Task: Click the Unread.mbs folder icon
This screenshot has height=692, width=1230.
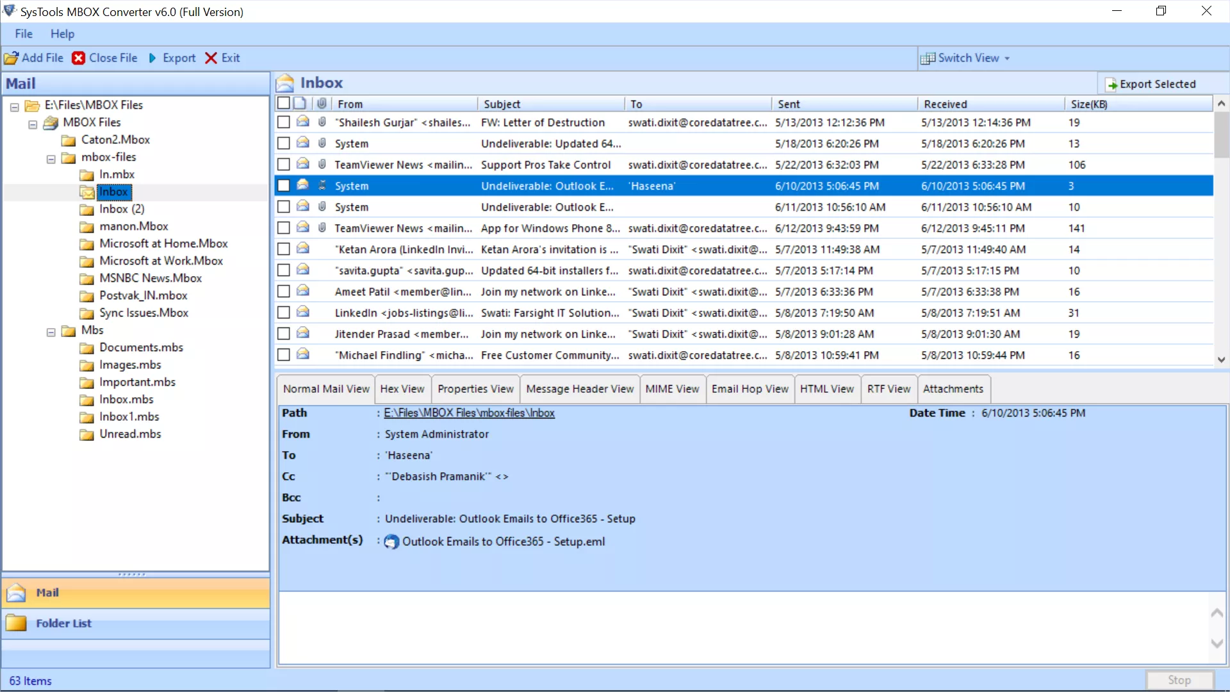Action: [x=86, y=434]
